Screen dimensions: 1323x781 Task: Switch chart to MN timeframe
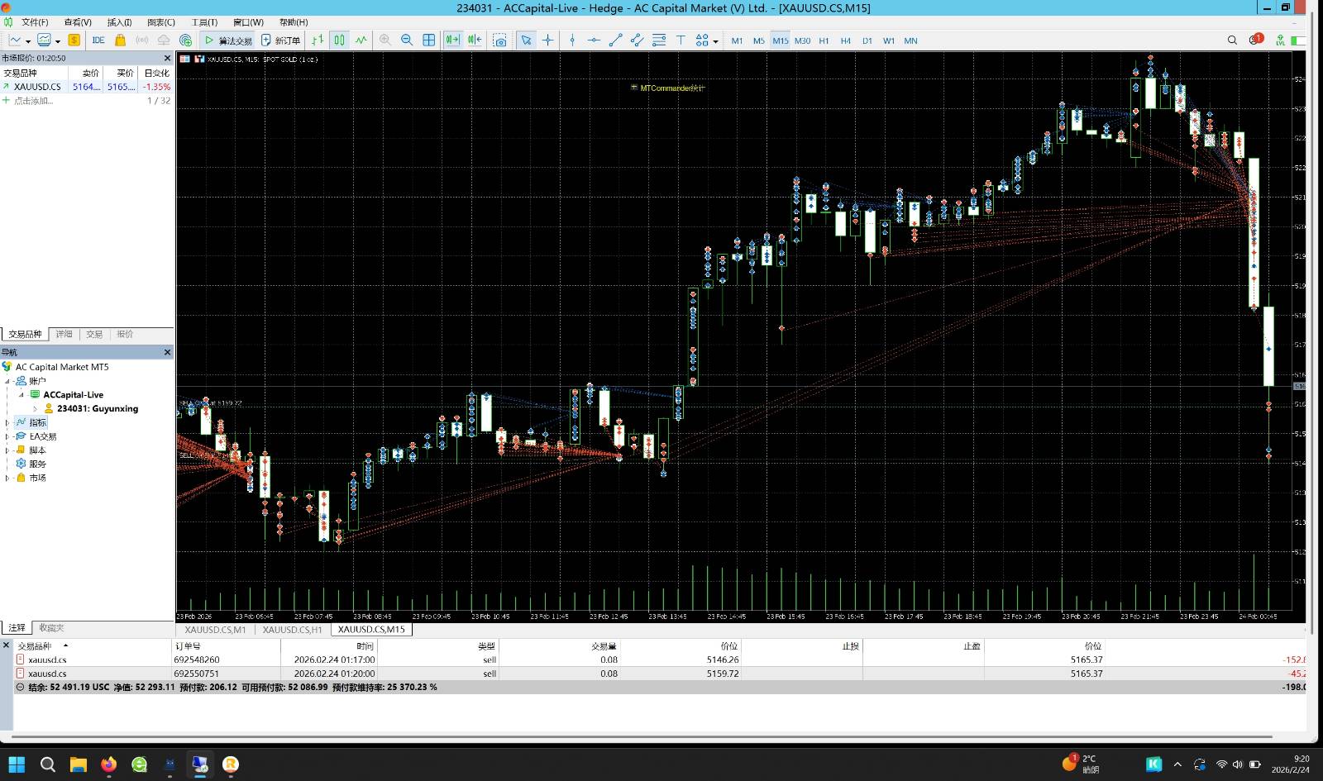910,40
